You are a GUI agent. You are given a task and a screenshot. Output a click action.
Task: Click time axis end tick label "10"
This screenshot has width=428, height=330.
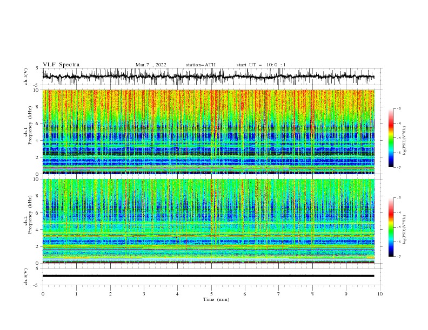click(x=380, y=294)
